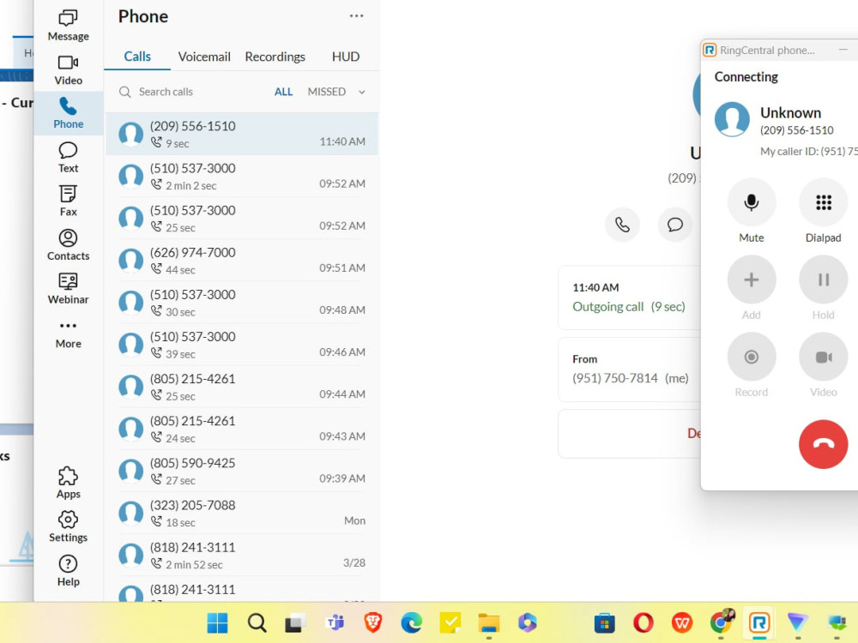
Task: Open the Fax section
Action: [68, 201]
